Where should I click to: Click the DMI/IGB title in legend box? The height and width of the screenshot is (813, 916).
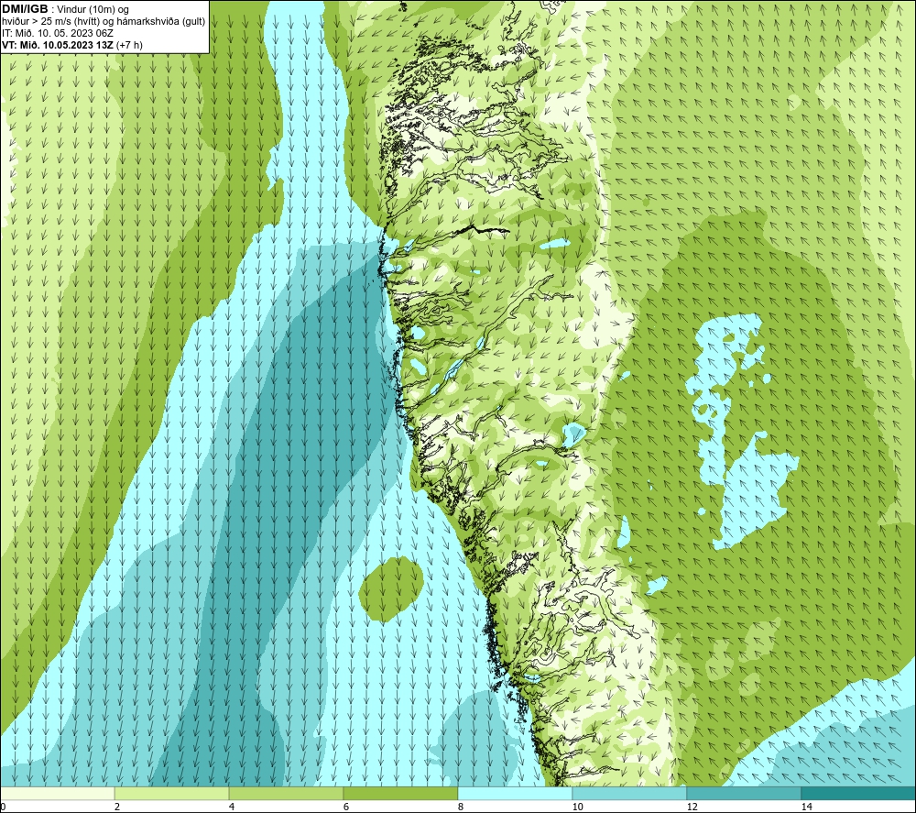pyautogui.click(x=25, y=9)
